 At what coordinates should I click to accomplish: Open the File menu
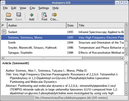(x=5, y=8)
